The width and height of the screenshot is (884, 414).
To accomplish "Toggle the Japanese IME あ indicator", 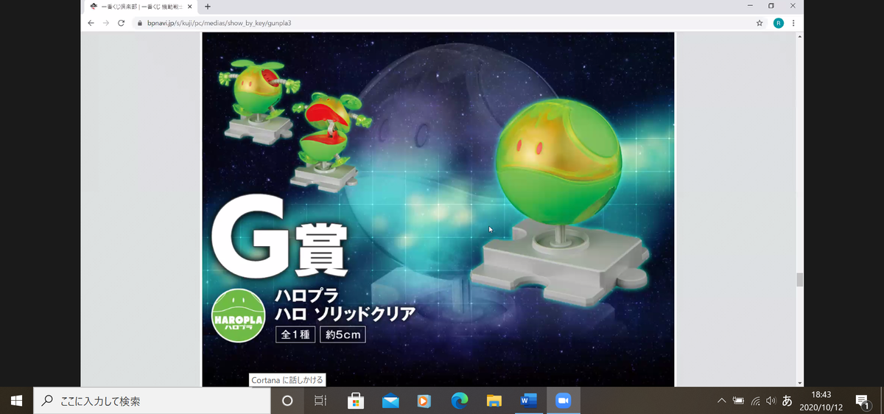I will (x=787, y=401).
